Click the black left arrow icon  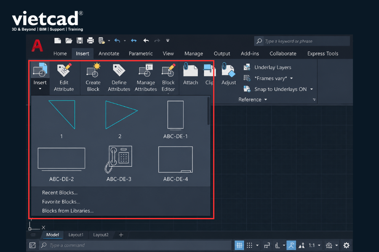[146, 40]
